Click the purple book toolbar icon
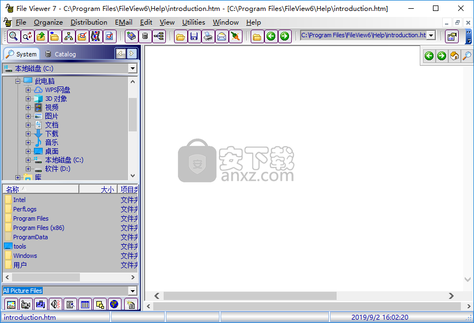Image resolution: width=474 pixels, height=323 pixels. click(131, 37)
